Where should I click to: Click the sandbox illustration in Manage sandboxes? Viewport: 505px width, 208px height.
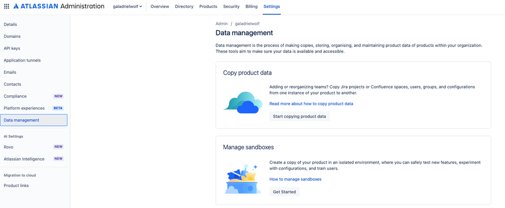243,179
